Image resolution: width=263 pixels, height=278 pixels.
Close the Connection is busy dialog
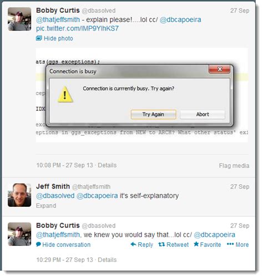coord(219,69)
